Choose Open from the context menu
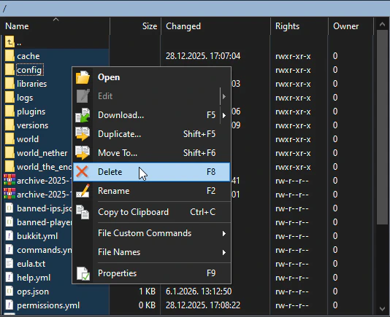This screenshot has height=317, width=390. [x=151, y=77]
